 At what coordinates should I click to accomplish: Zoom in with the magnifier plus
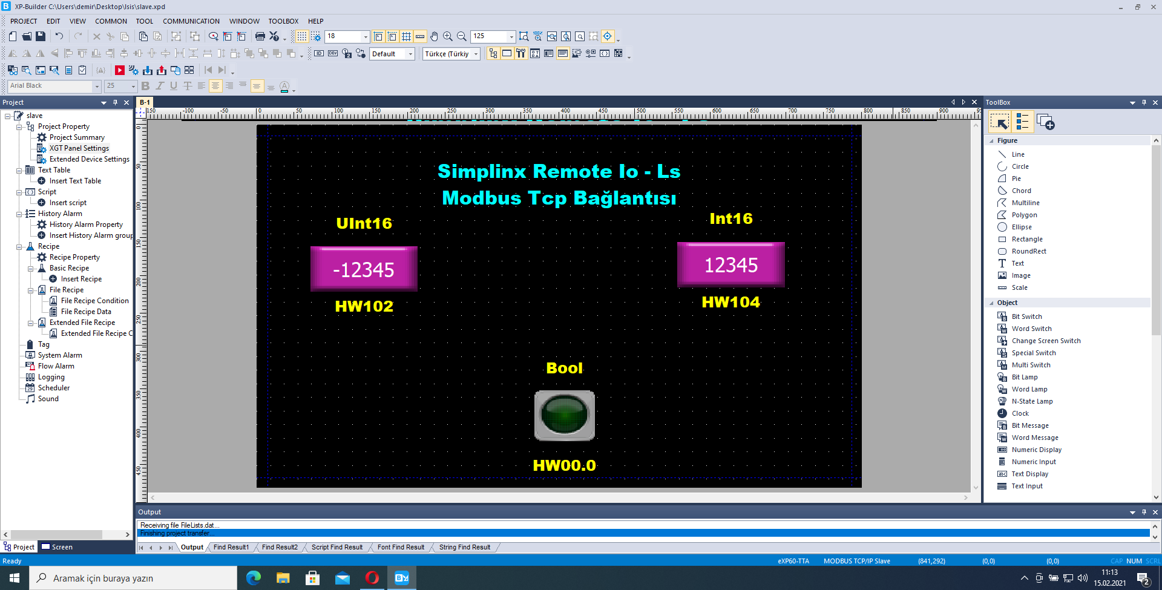(448, 36)
